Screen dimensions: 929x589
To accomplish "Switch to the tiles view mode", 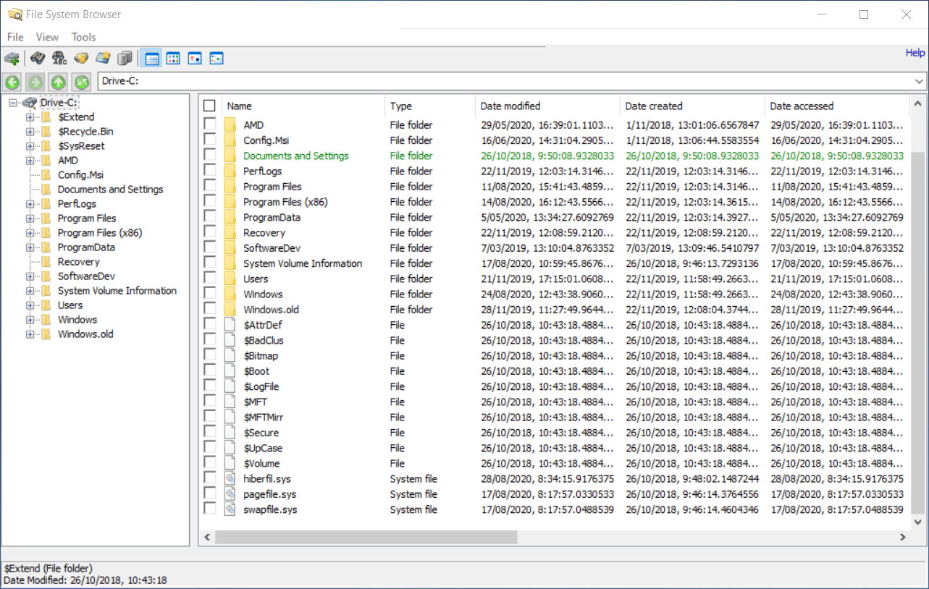I will click(217, 58).
